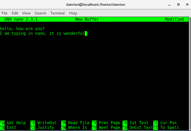Click the block cursor after 'wonderful'
191x131 pixels.
(86, 33)
